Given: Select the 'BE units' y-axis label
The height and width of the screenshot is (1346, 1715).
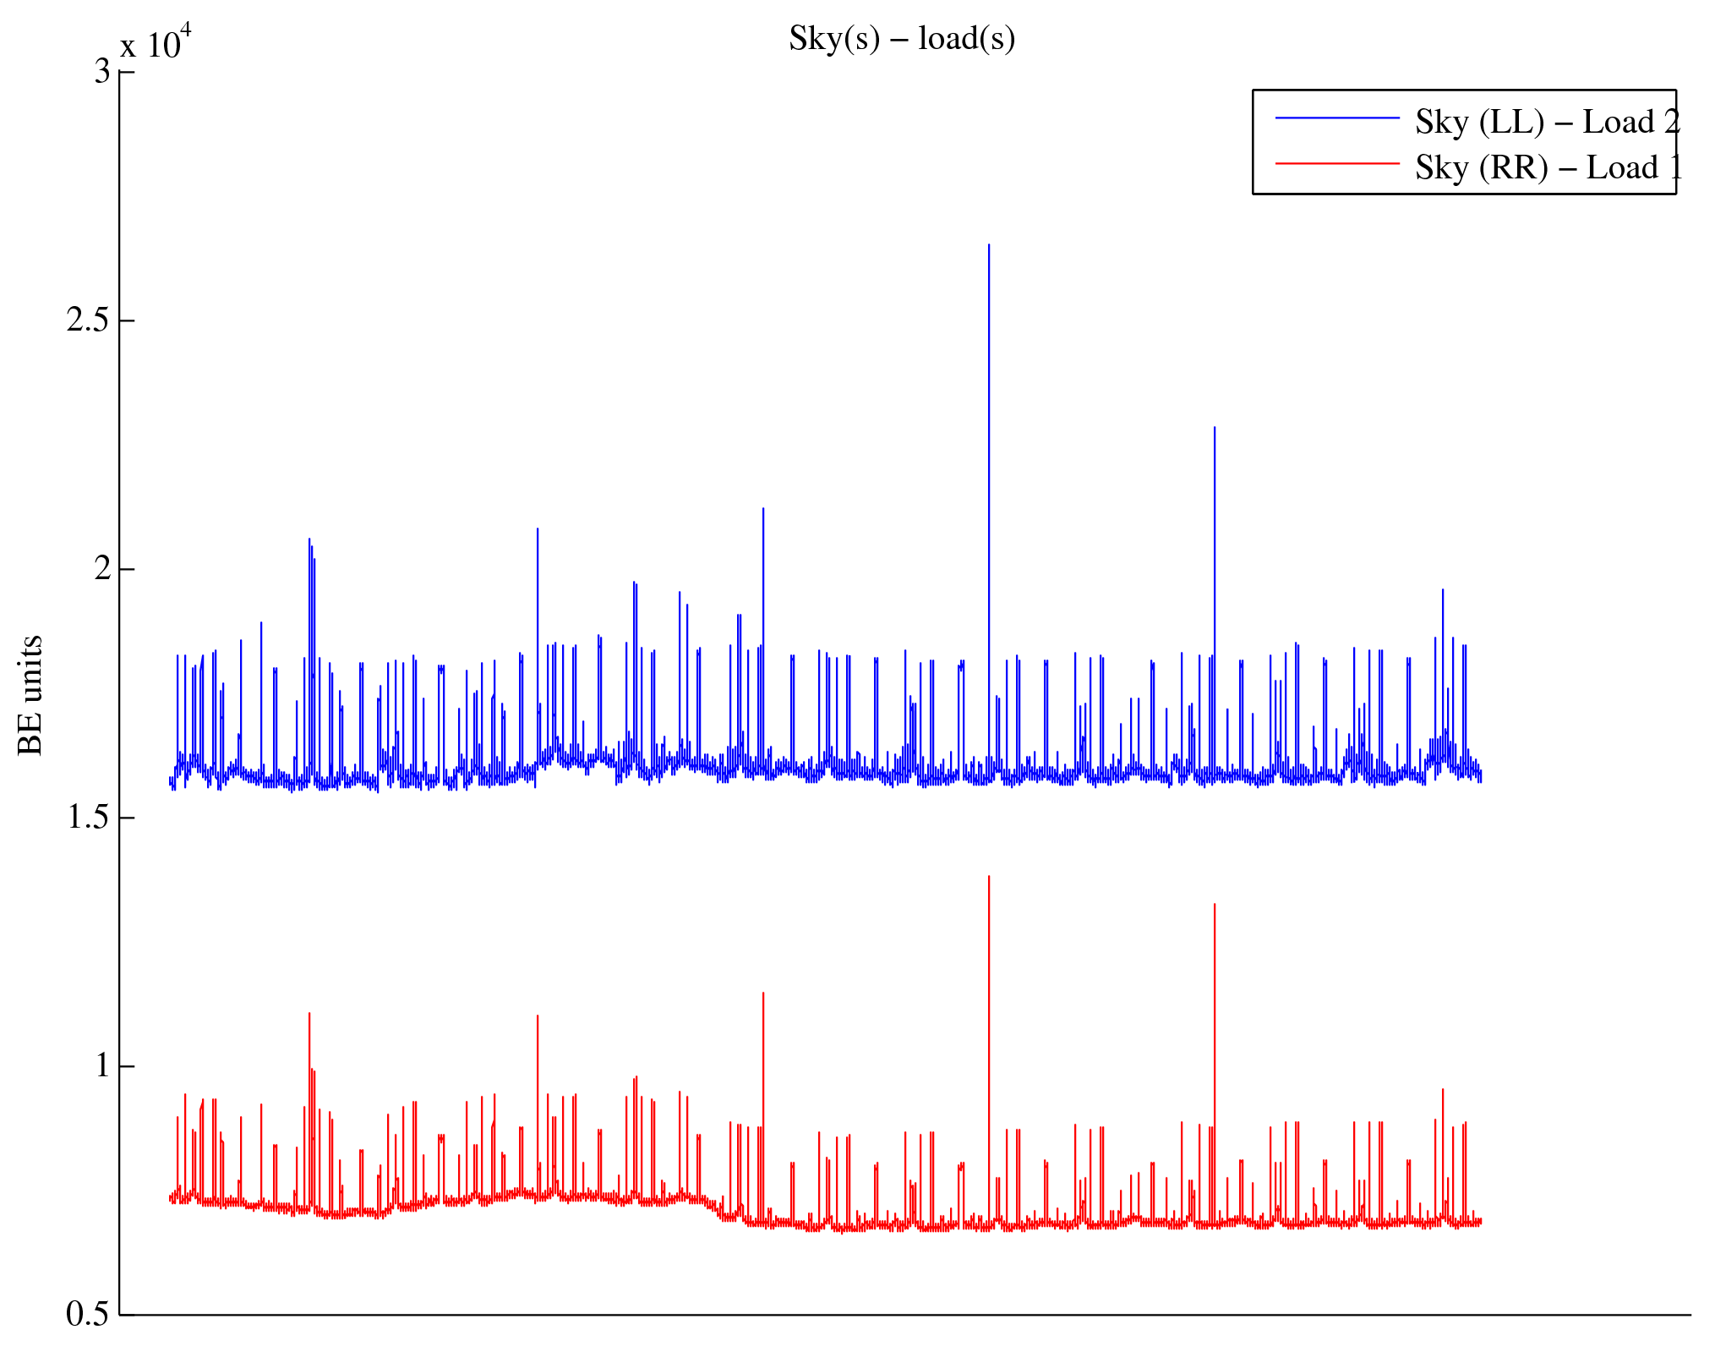Looking at the screenshot, I should click(30, 695).
